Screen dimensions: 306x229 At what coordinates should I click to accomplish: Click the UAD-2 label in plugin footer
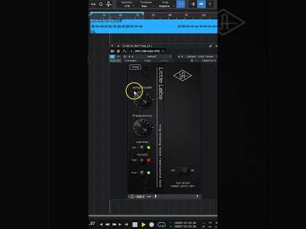pyautogui.click(x=140, y=197)
